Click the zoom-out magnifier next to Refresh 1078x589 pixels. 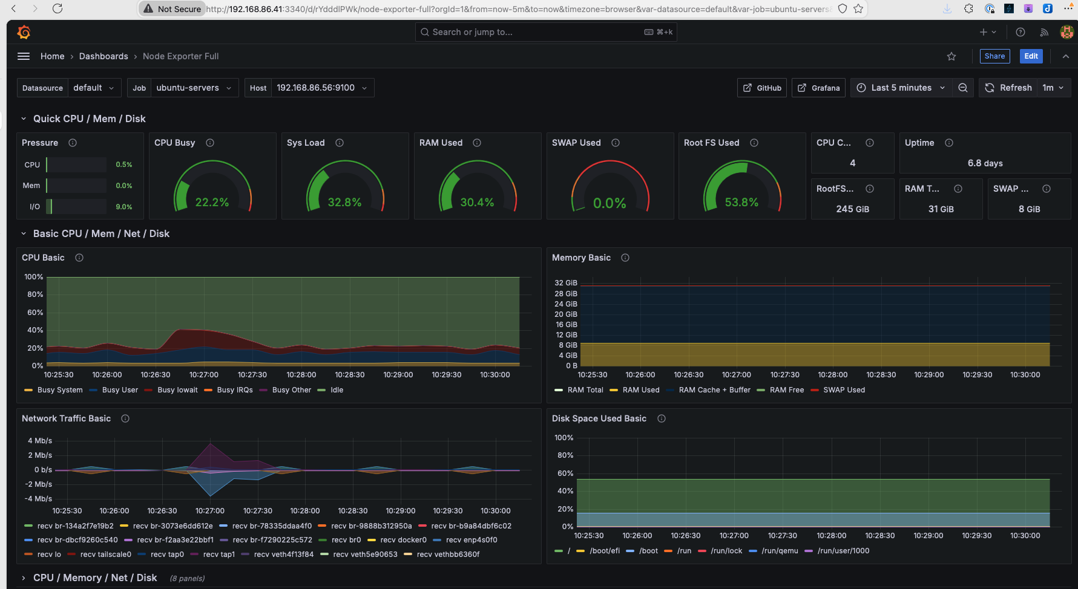963,87
